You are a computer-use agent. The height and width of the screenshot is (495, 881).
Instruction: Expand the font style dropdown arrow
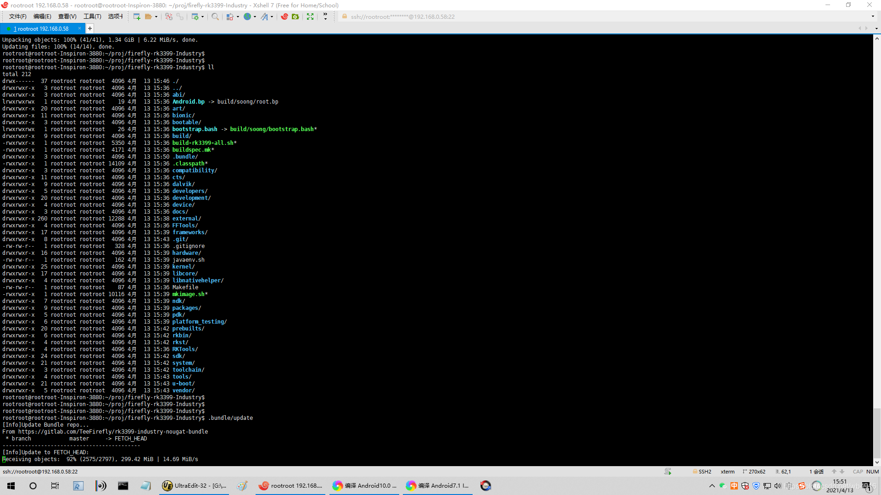click(x=272, y=17)
